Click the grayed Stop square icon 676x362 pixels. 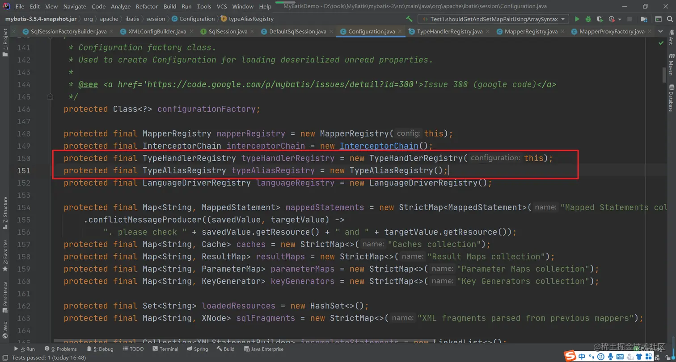pos(630,19)
